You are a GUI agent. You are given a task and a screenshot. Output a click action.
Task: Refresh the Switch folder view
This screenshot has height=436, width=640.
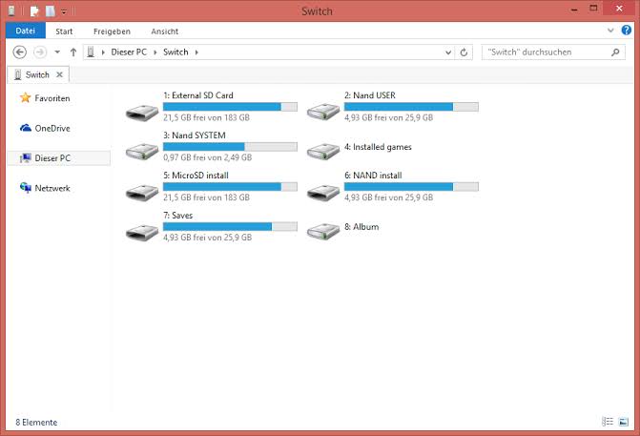point(464,52)
